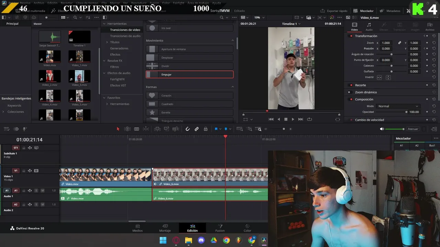Open the viewer zoom 19% dropdown
Screen dimensions: 440x247
(259, 17)
